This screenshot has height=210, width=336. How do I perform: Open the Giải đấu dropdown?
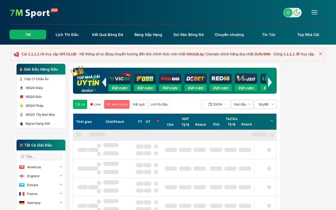tap(242, 104)
